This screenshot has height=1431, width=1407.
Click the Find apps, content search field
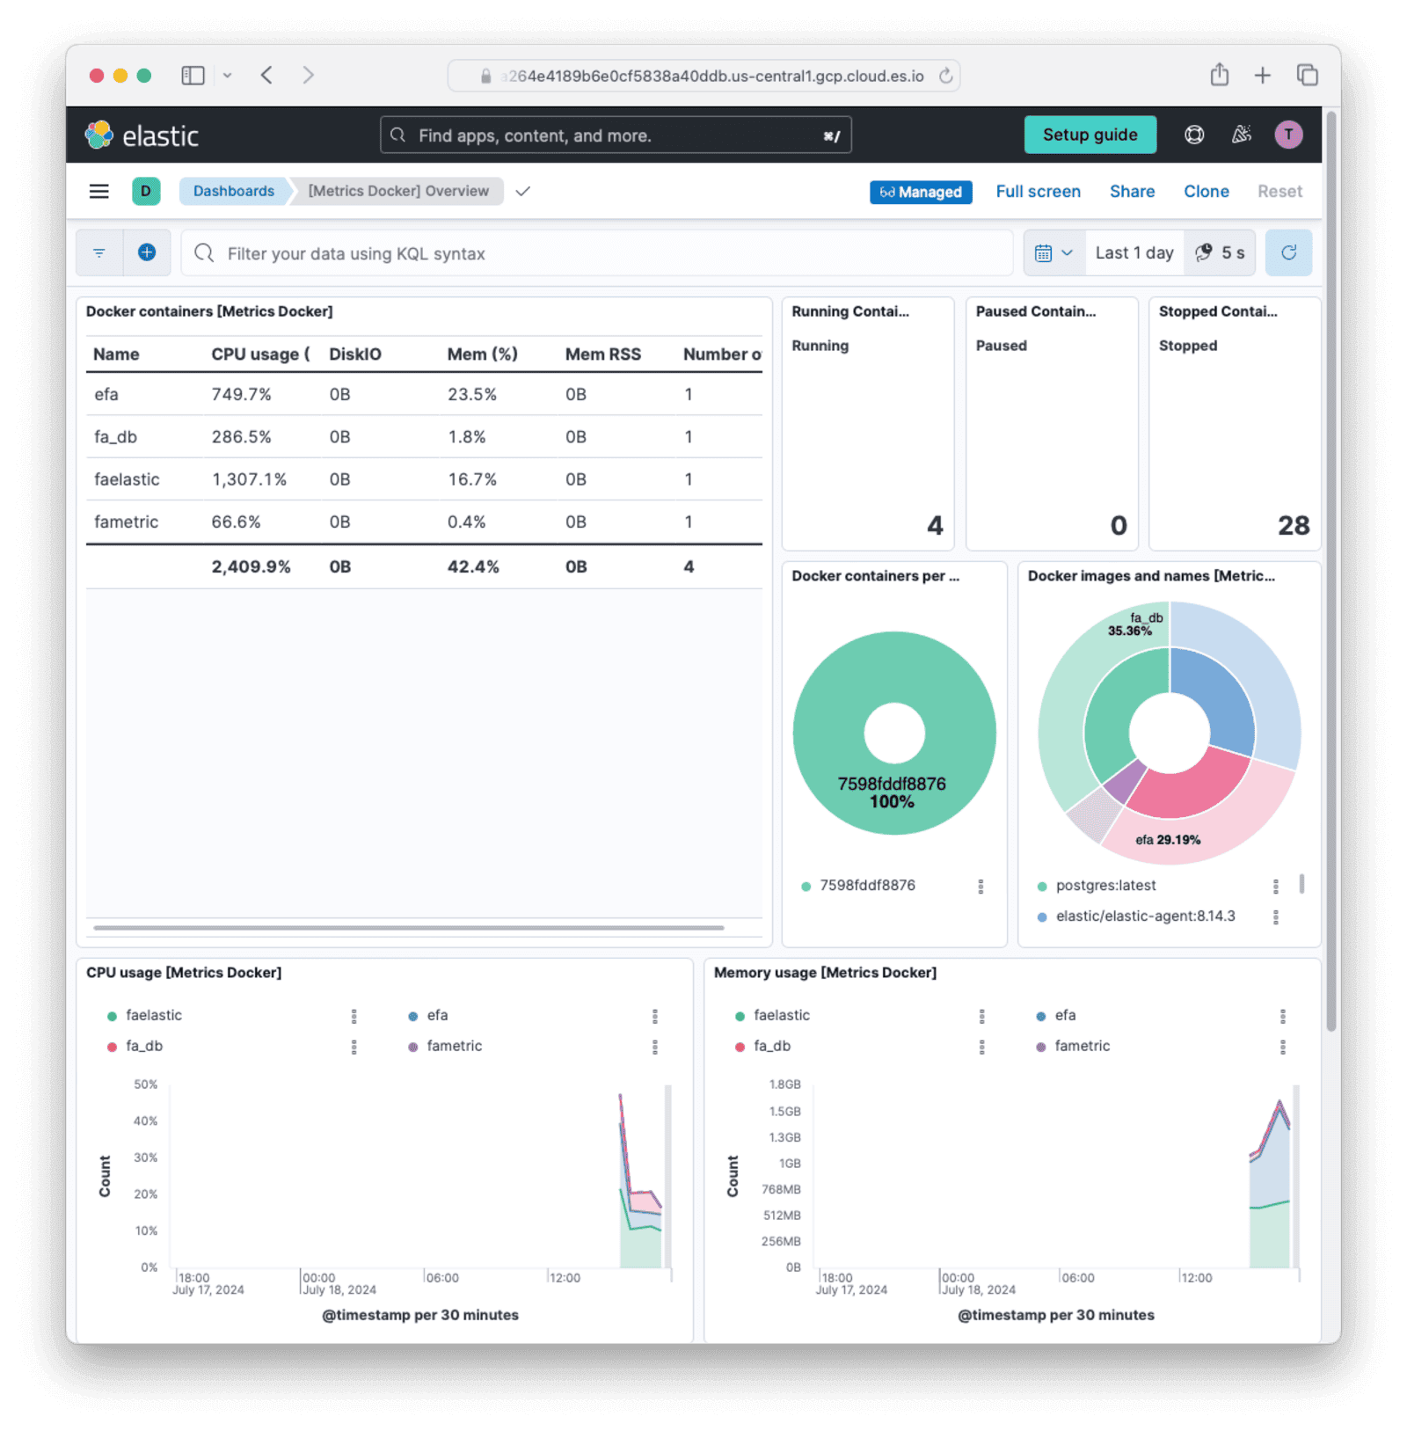point(616,135)
